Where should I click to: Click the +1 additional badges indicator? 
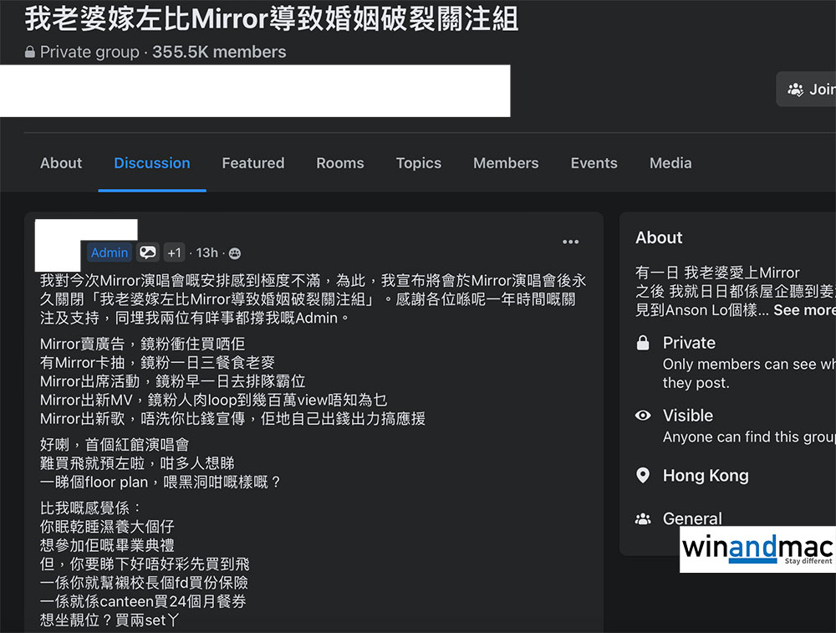tap(174, 253)
